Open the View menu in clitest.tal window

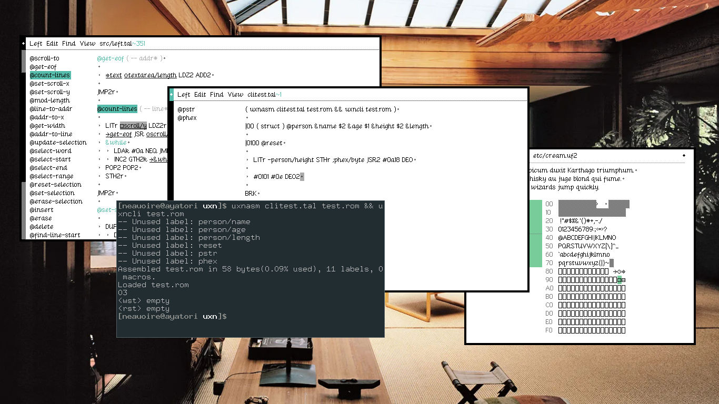235,95
